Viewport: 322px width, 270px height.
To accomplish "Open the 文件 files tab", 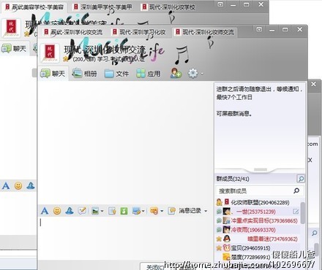I will pos(116,74).
